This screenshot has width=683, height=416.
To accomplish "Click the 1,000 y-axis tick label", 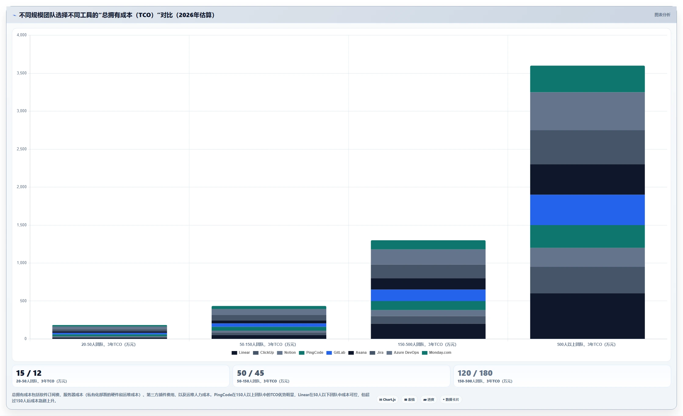I will click(22, 263).
